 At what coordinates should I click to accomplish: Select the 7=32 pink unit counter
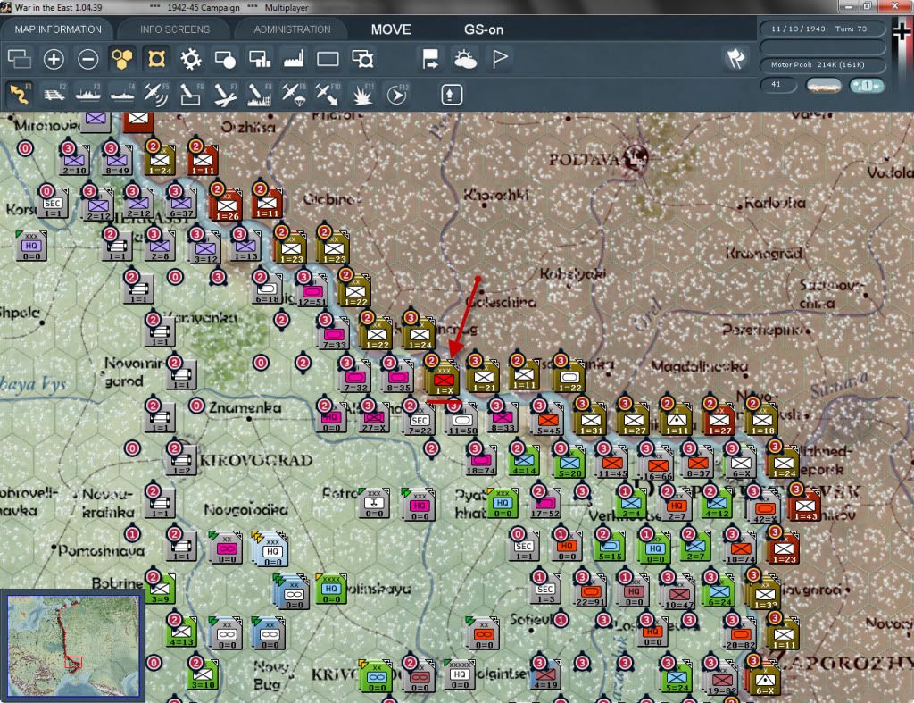355,378
